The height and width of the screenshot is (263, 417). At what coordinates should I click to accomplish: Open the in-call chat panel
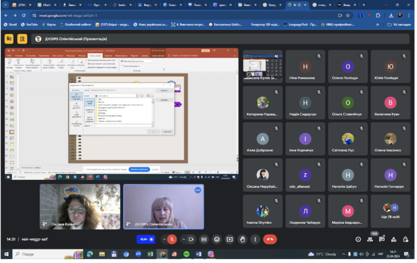click(x=382, y=239)
